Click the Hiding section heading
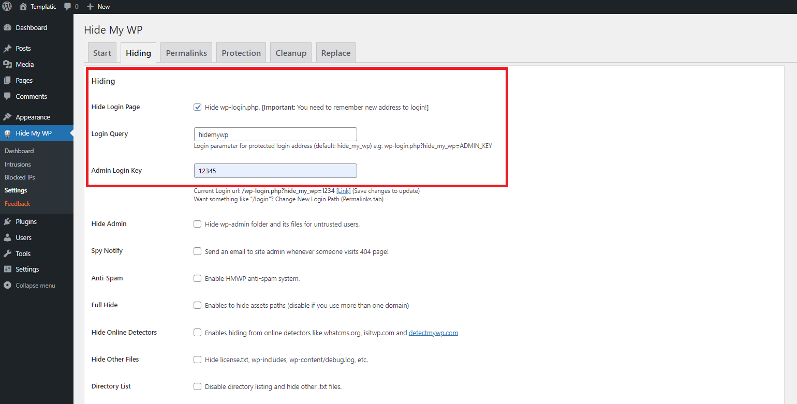Image resolution: width=797 pixels, height=404 pixels. 103,81
